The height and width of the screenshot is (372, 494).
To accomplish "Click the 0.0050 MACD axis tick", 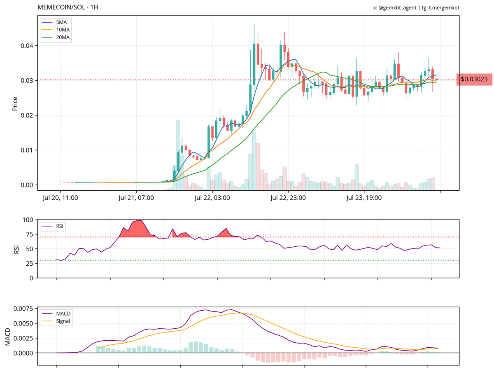I will 24,323.
